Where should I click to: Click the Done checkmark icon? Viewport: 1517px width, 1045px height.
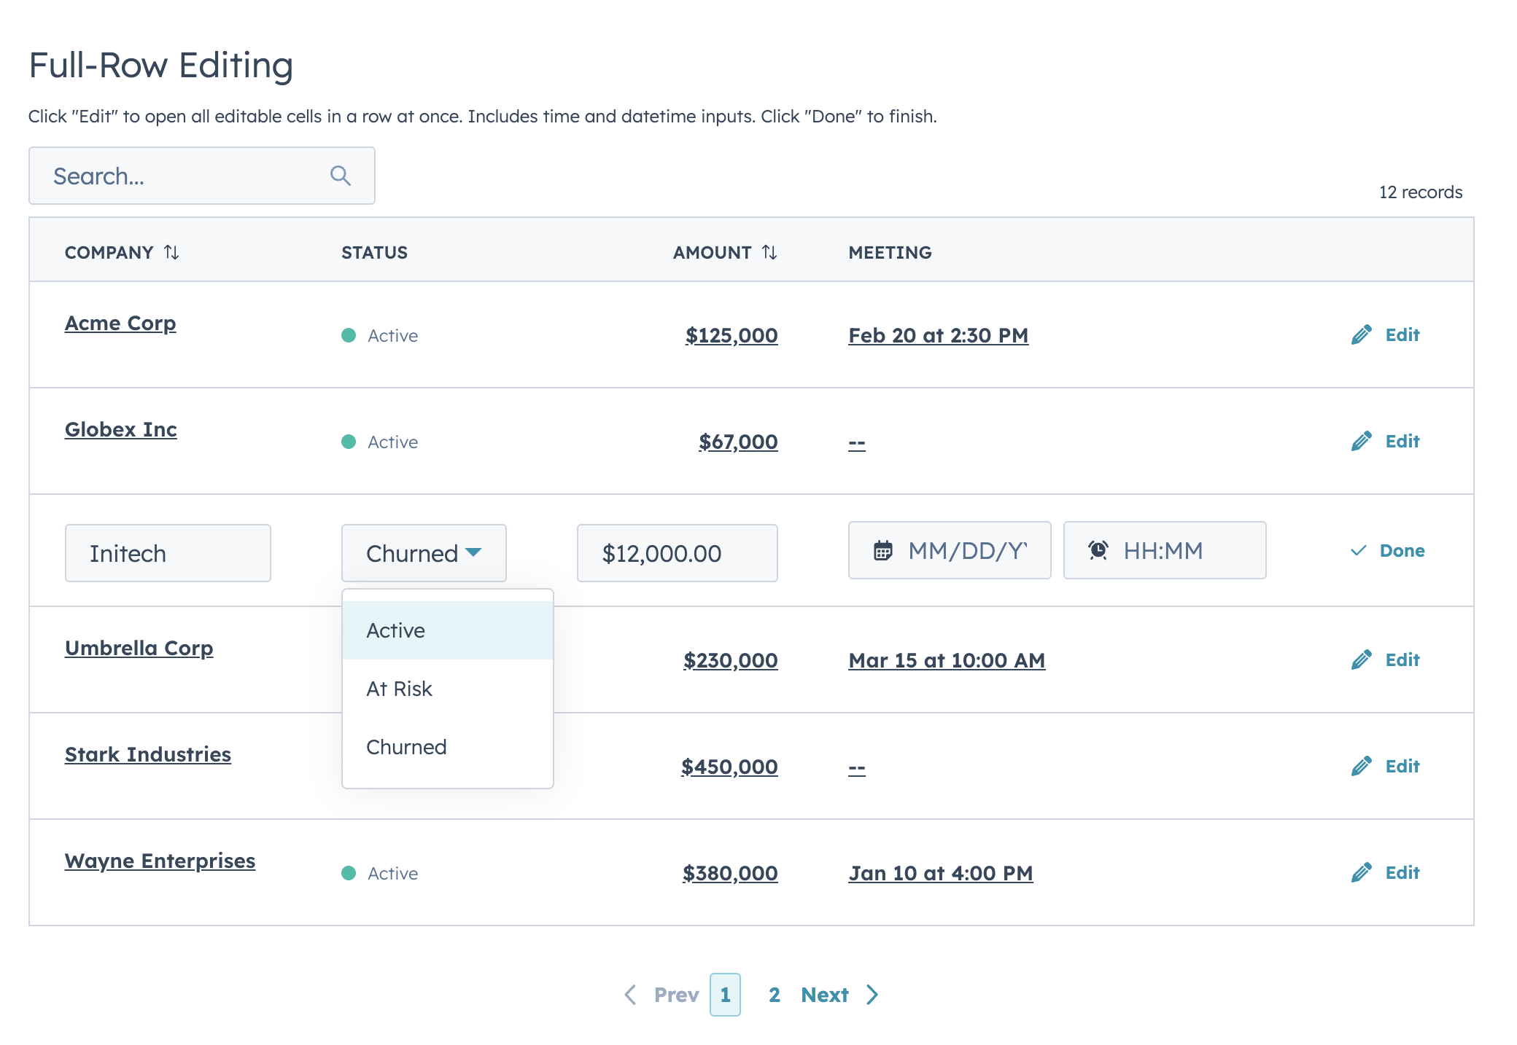[x=1358, y=551]
